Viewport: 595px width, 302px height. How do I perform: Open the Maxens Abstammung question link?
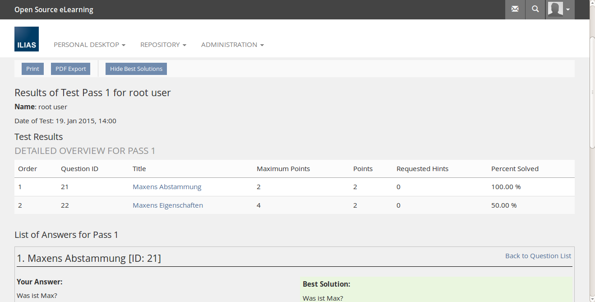(x=167, y=187)
